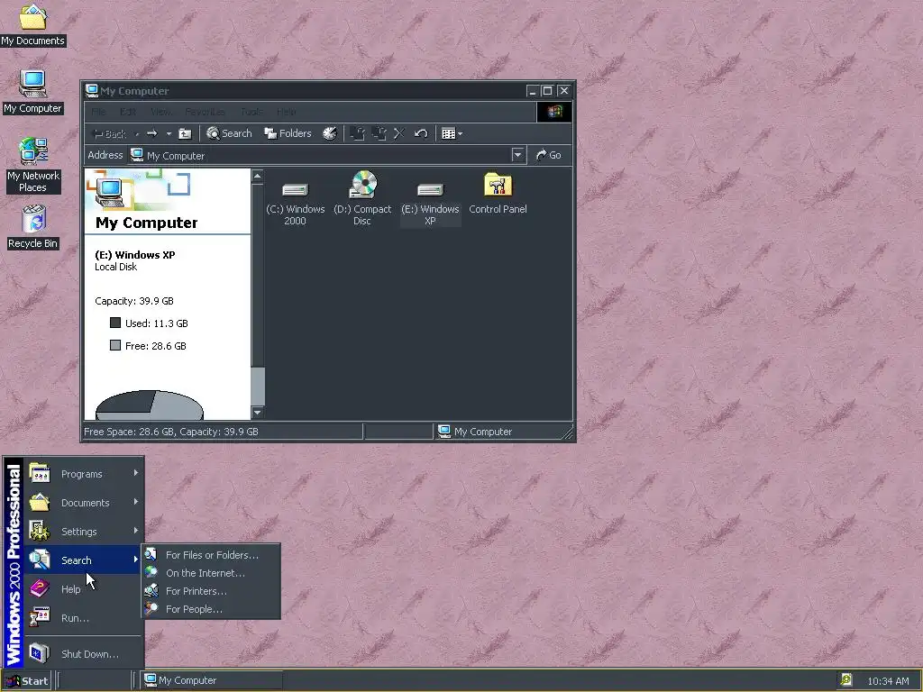Open the File menu

coord(98,112)
